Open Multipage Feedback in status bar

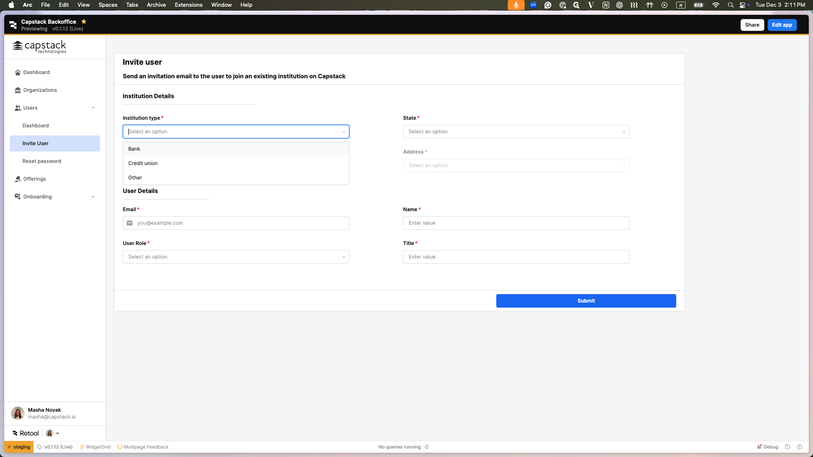(143, 447)
